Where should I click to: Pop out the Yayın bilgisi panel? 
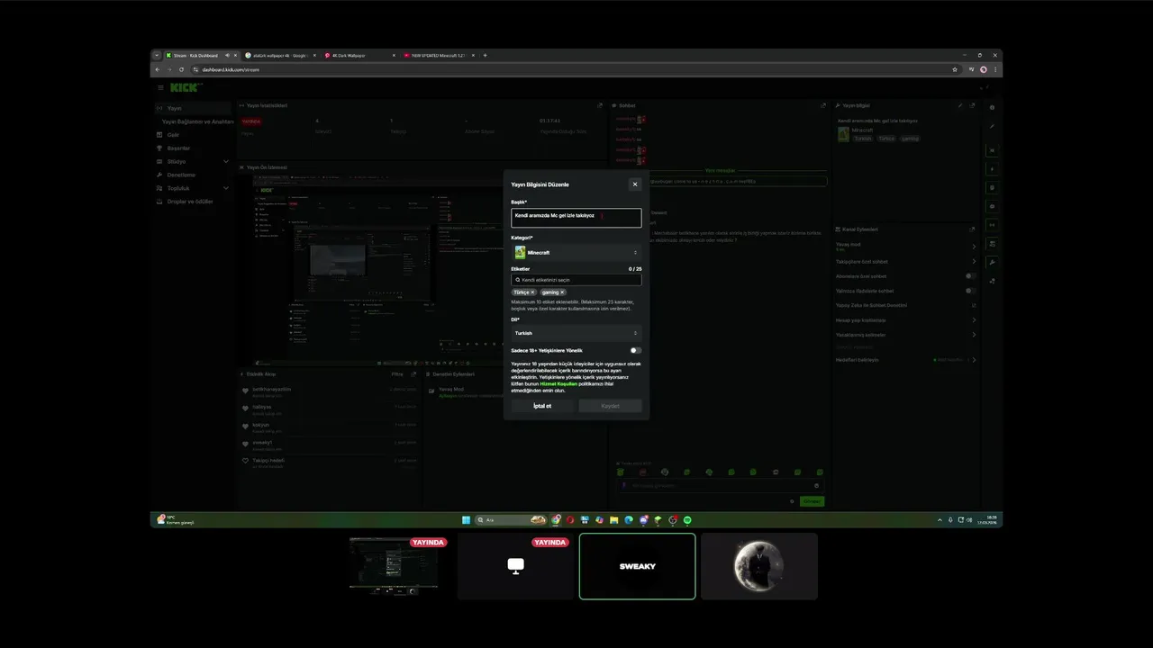(x=972, y=105)
